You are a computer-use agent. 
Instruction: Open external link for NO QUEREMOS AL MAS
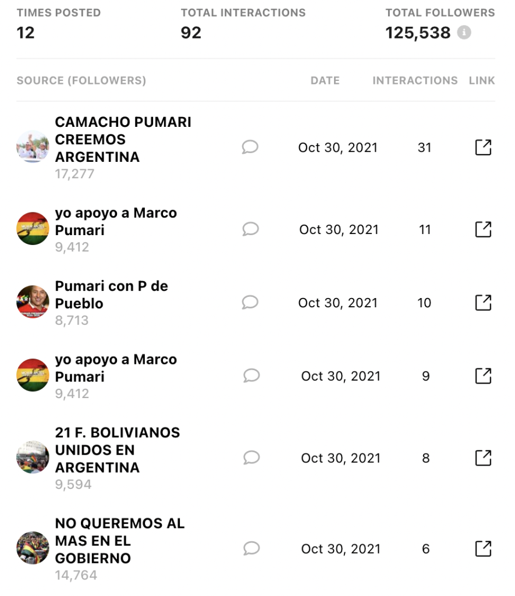[483, 548]
